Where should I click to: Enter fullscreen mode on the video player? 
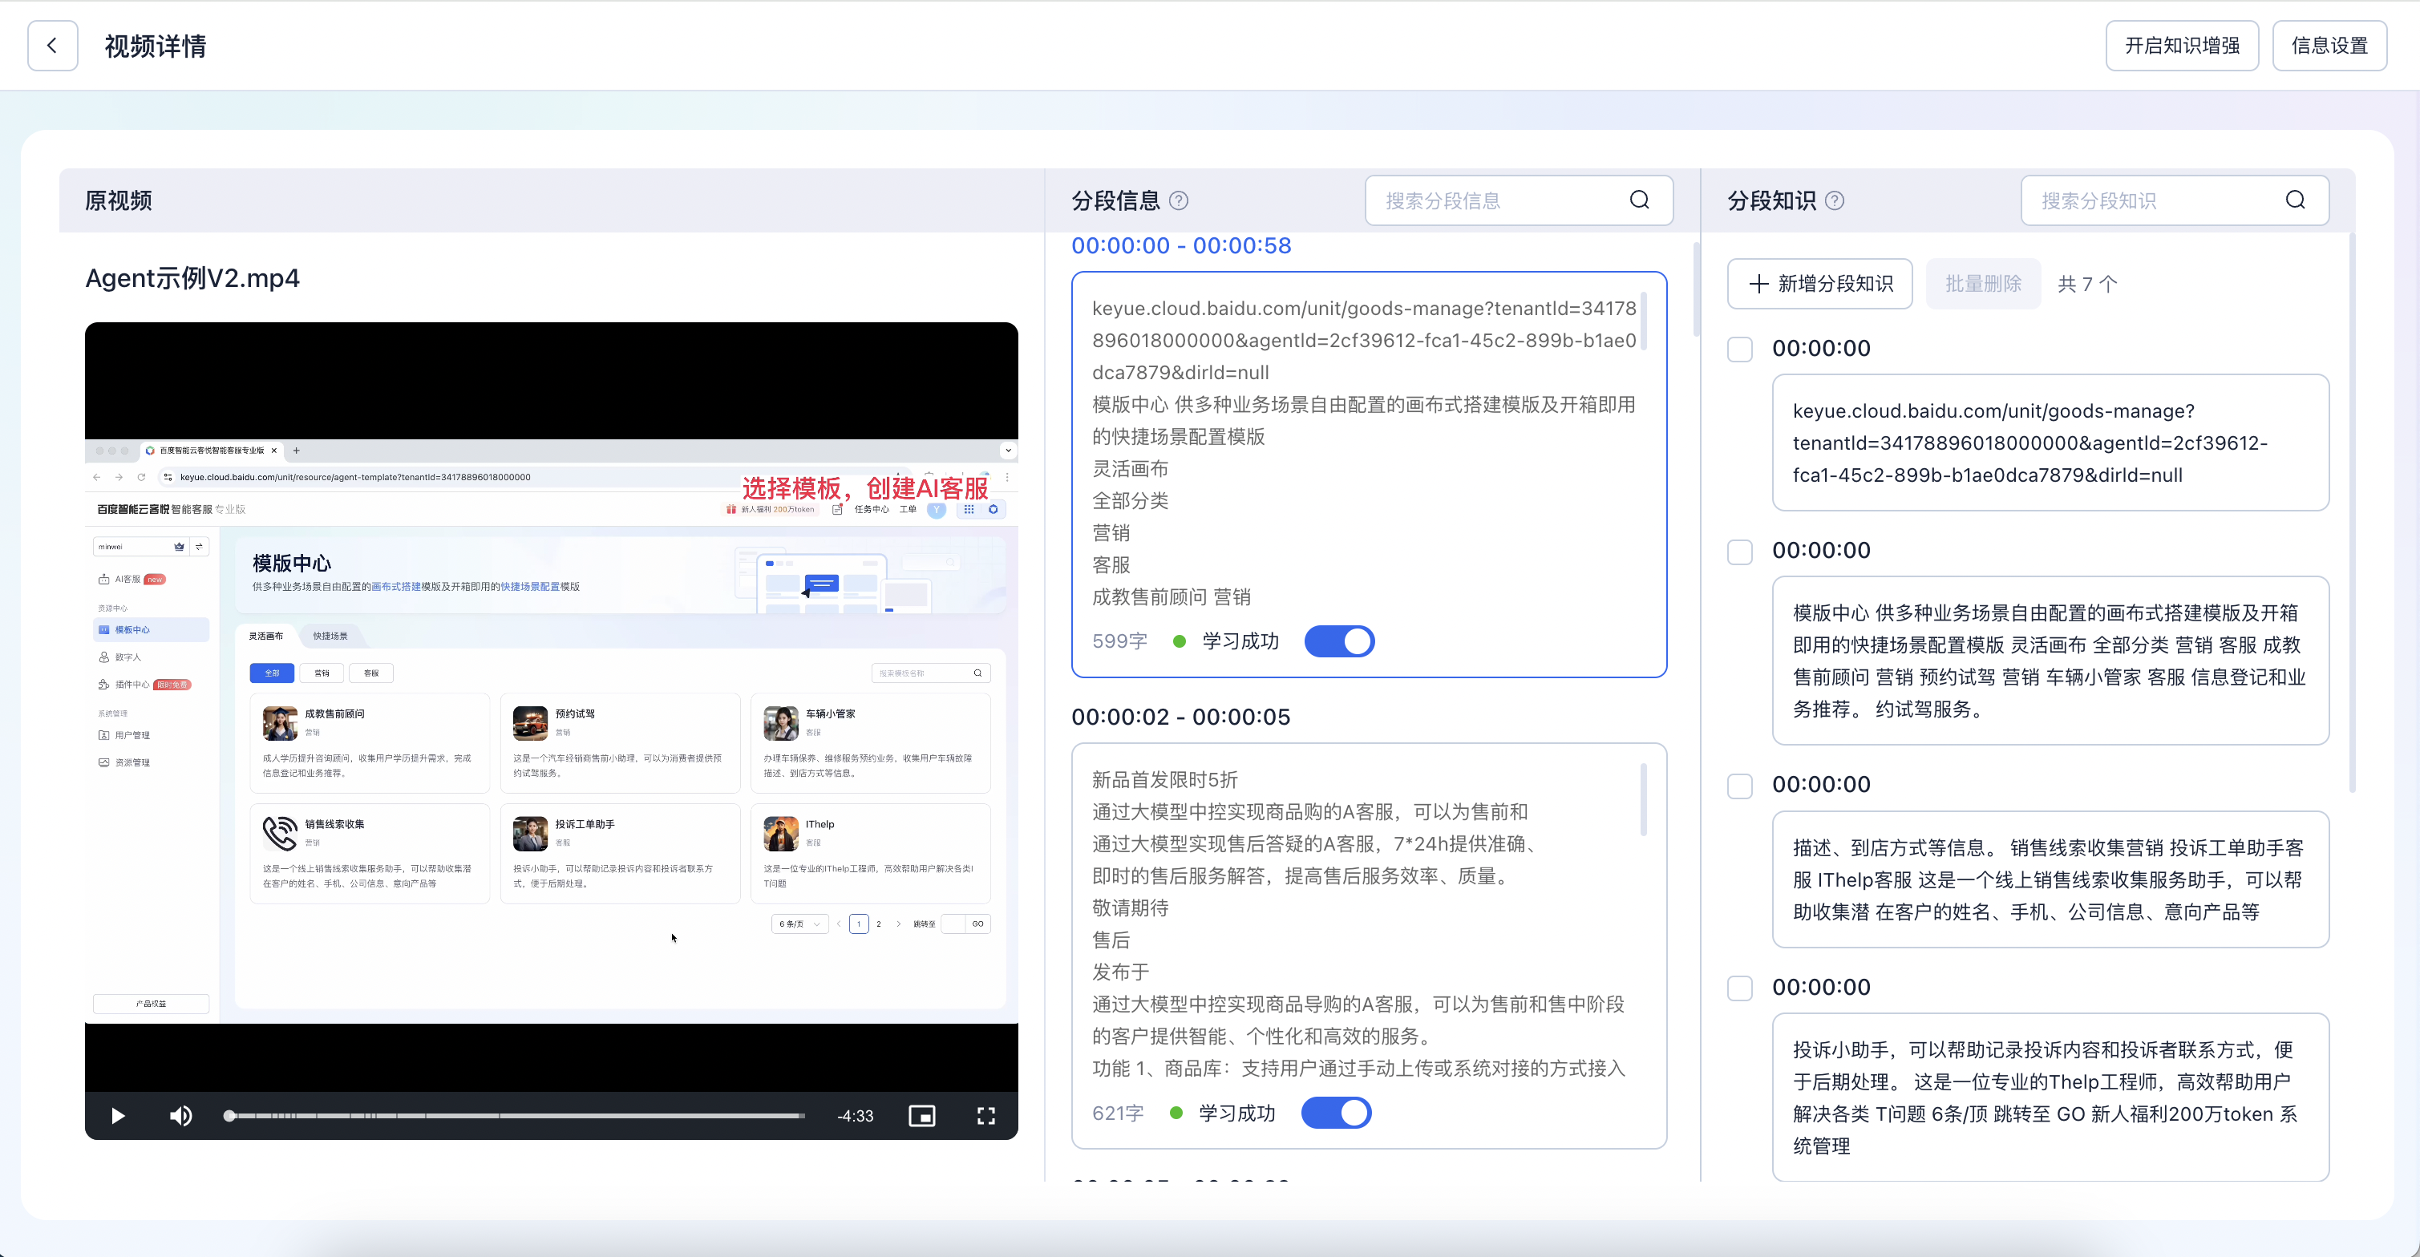(x=985, y=1115)
